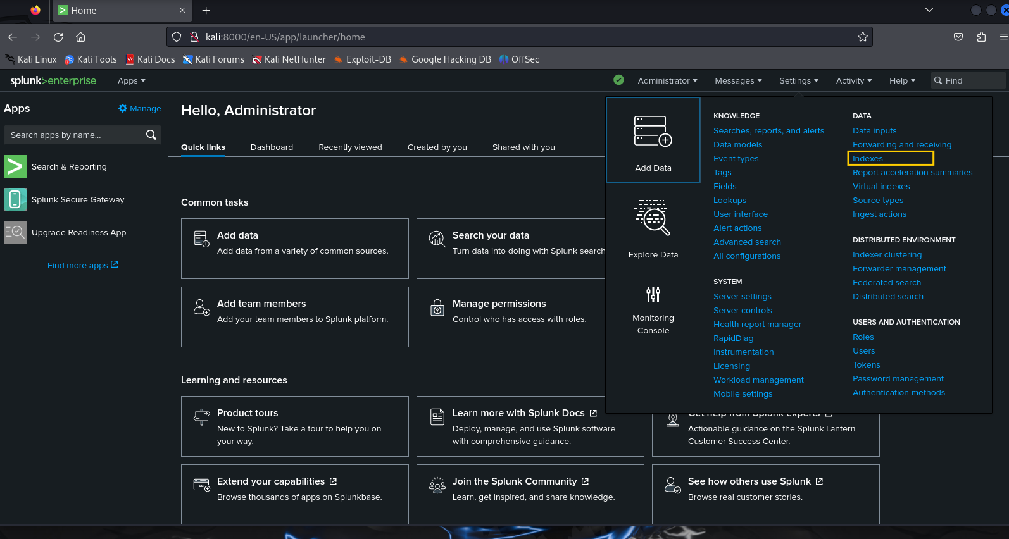Open Data inputs in Settings menu
The height and width of the screenshot is (539, 1009).
click(x=874, y=130)
